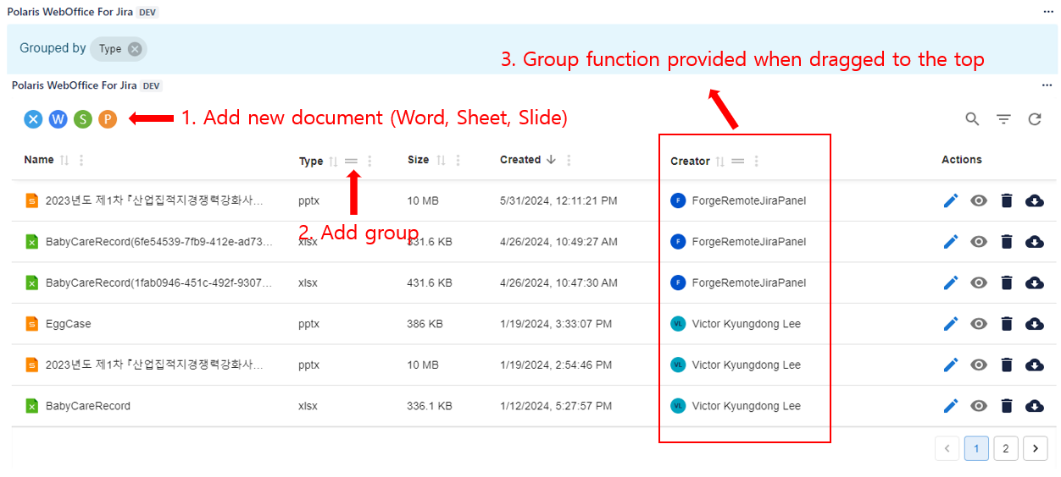Image resolution: width=1061 pixels, height=477 pixels.
Task: Sort by the Creator column
Action: click(720, 161)
